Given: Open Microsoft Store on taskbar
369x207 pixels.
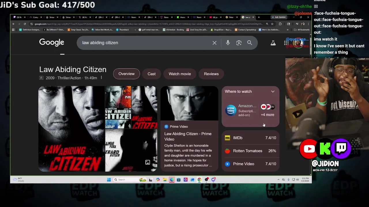Looking at the screenshot, I should click(x=178, y=180).
